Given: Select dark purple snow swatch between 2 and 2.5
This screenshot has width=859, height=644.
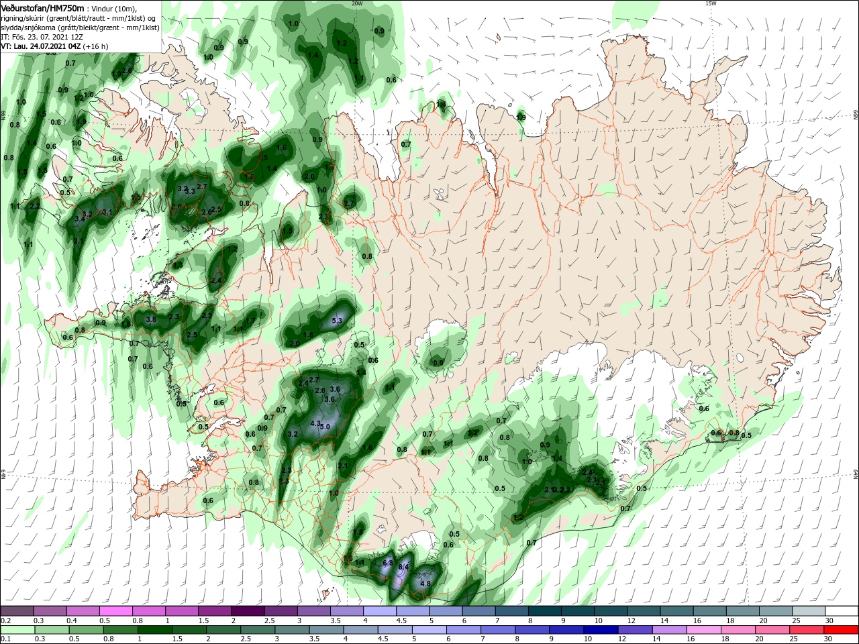Looking at the screenshot, I should click(248, 610).
